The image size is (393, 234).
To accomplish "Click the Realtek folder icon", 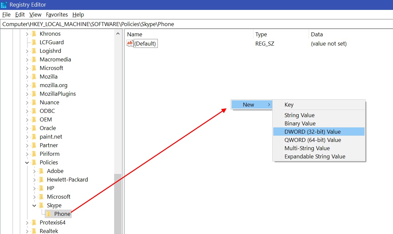I will (34, 231).
